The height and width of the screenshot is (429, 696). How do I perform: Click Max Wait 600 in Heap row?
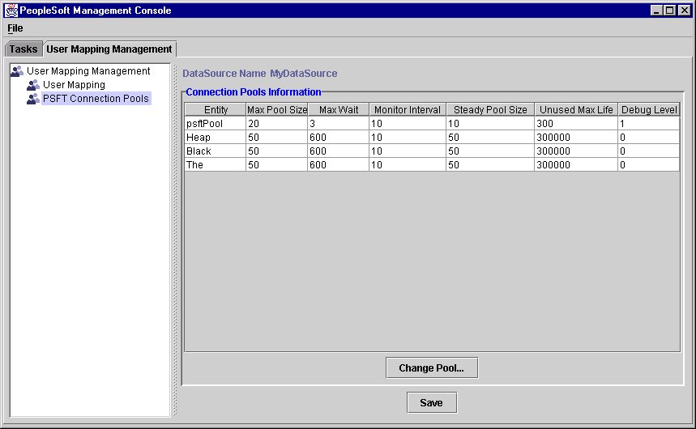tap(338, 137)
